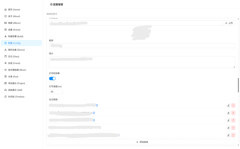Click the edit pencil icon of first social link
Image resolution: width=240 pixels, height=149 pixels.
tap(228, 105)
